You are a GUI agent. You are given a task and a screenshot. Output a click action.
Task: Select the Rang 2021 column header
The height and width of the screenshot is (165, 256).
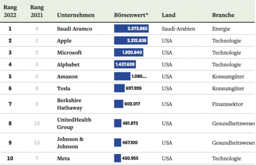[37, 11]
